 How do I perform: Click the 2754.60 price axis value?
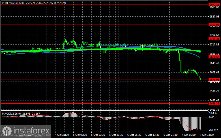[x=214, y=35]
